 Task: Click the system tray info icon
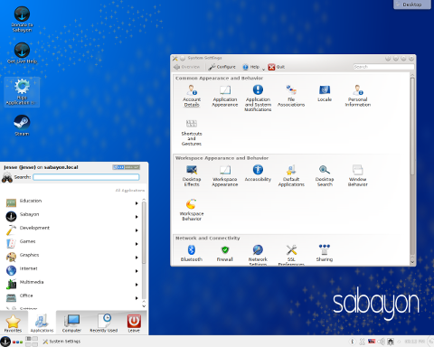352,342
